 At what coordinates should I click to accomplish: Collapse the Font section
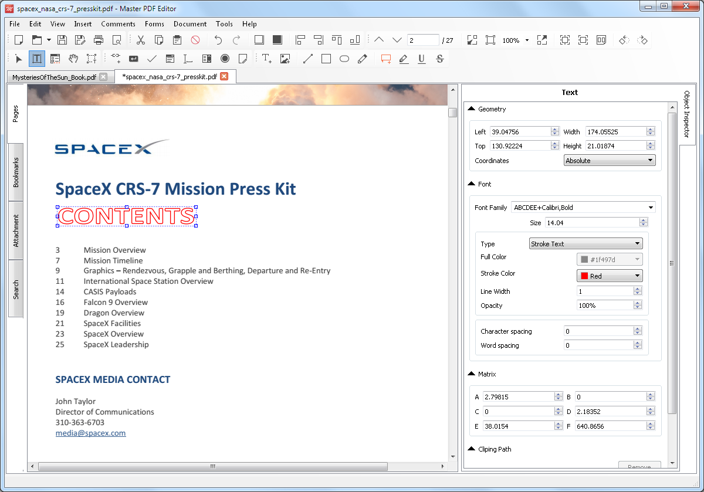coord(472,184)
